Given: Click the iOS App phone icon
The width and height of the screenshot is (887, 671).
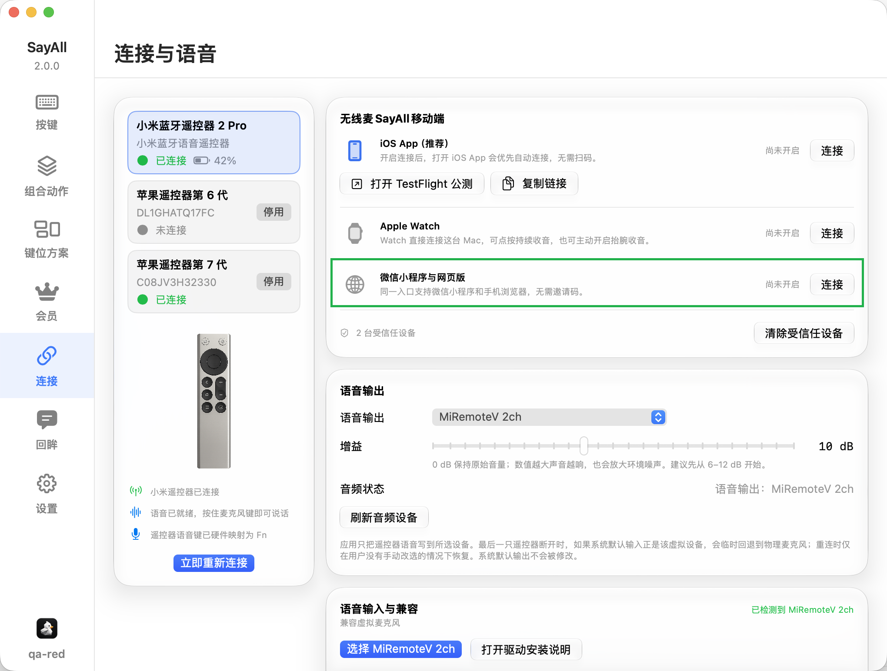Looking at the screenshot, I should point(355,150).
